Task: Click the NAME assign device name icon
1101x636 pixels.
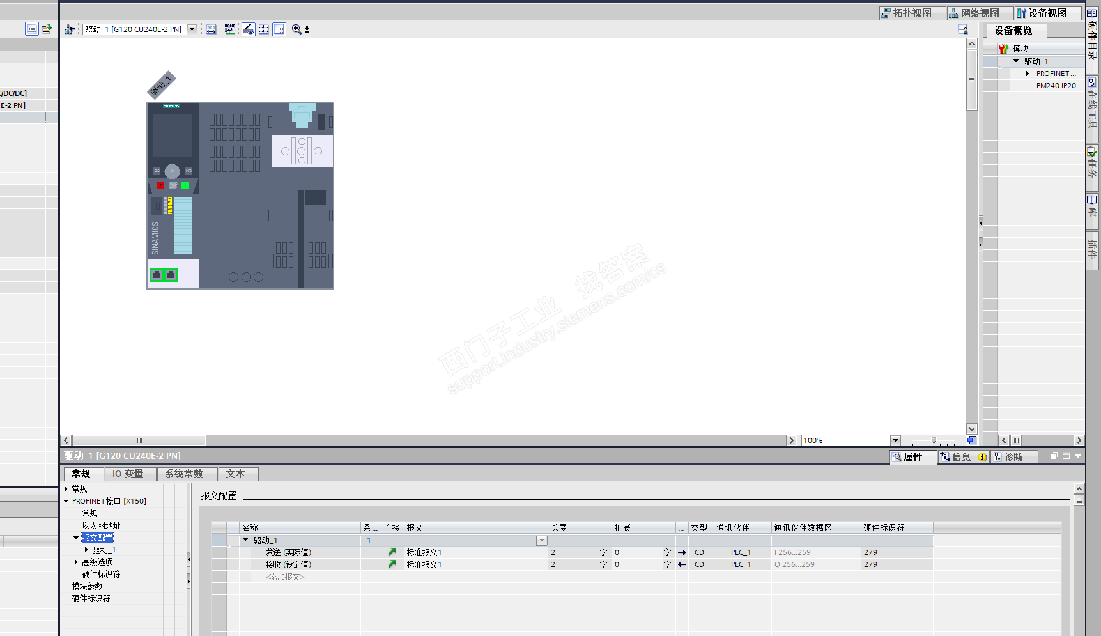Action: (x=230, y=29)
